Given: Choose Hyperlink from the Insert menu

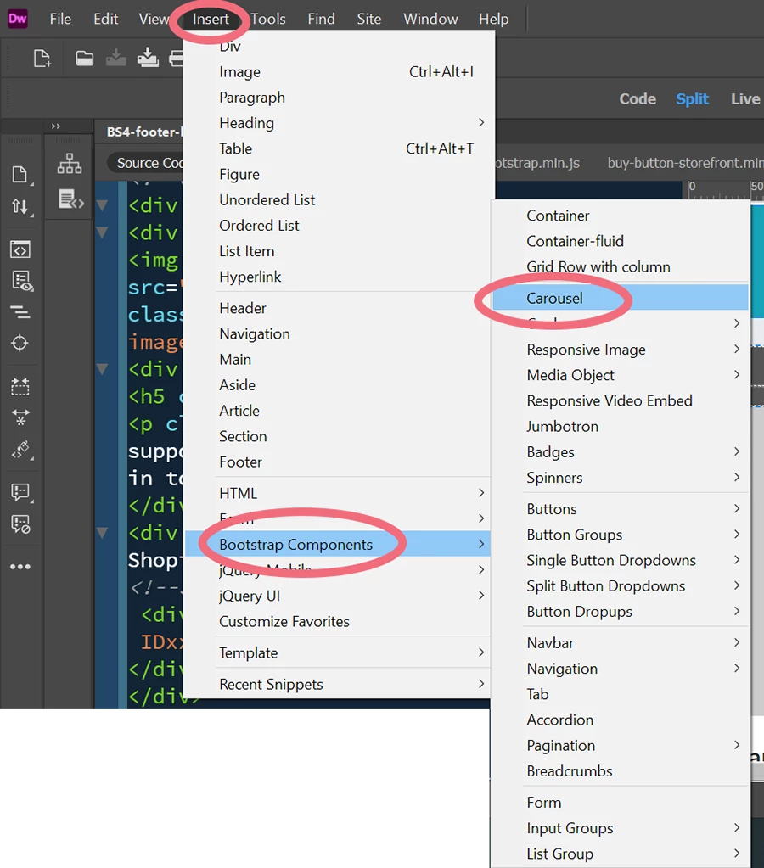Looking at the screenshot, I should (338, 277).
